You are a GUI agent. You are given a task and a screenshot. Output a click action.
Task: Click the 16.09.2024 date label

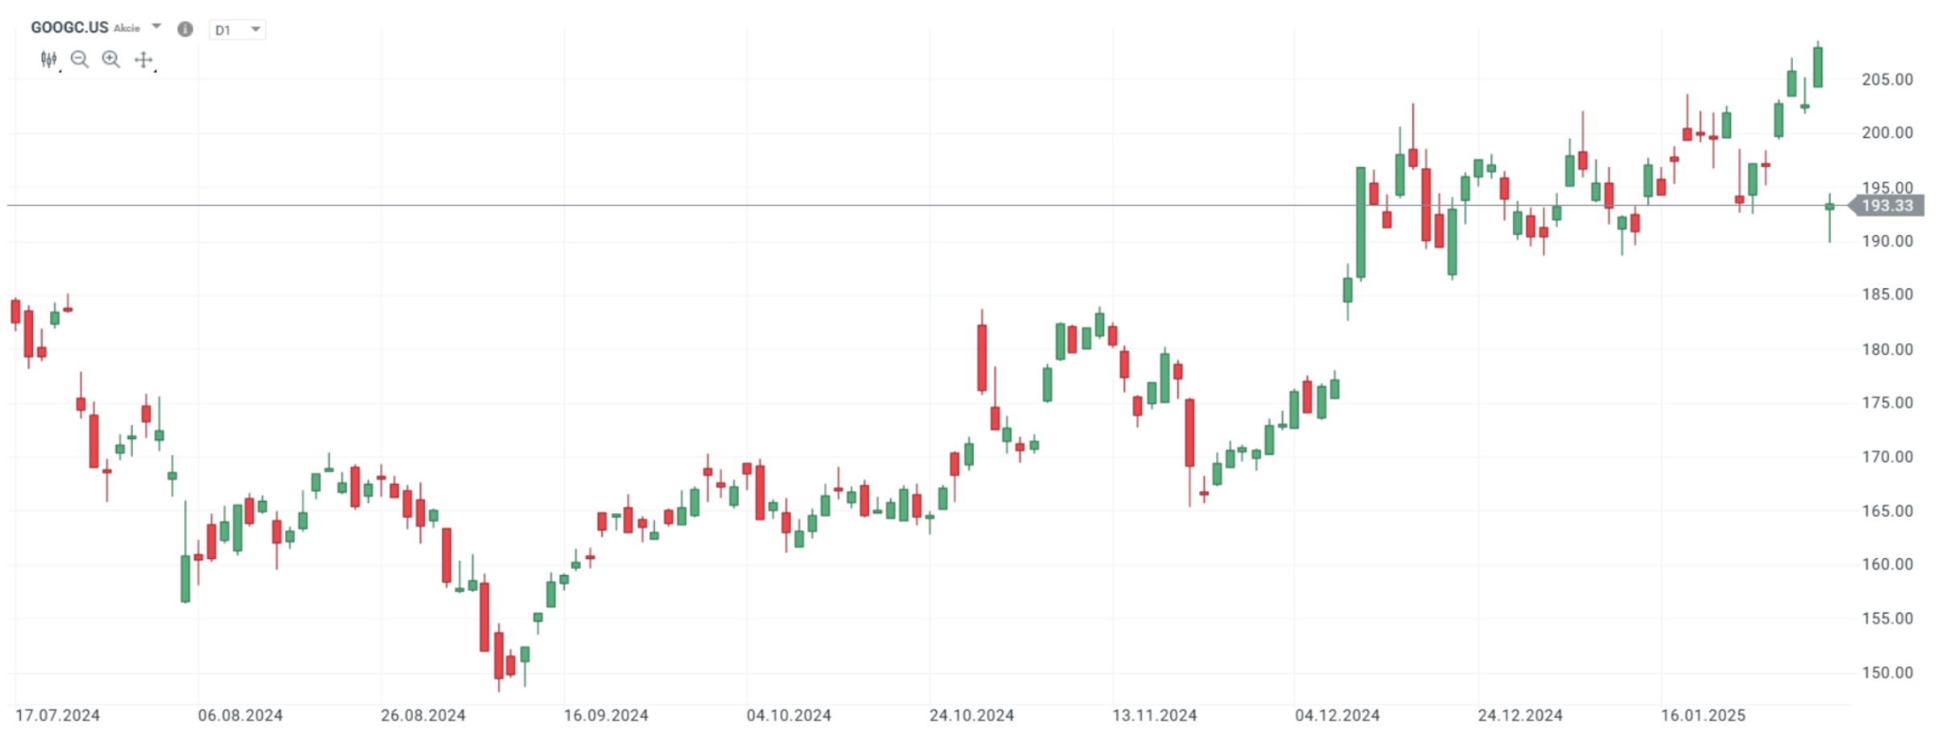[x=606, y=715]
